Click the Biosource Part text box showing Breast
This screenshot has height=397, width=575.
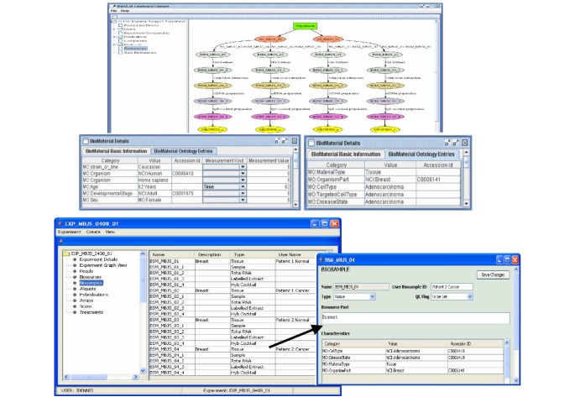pos(416,318)
